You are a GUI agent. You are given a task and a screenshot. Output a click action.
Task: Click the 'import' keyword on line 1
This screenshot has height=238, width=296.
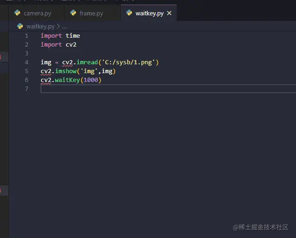click(x=51, y=36)
